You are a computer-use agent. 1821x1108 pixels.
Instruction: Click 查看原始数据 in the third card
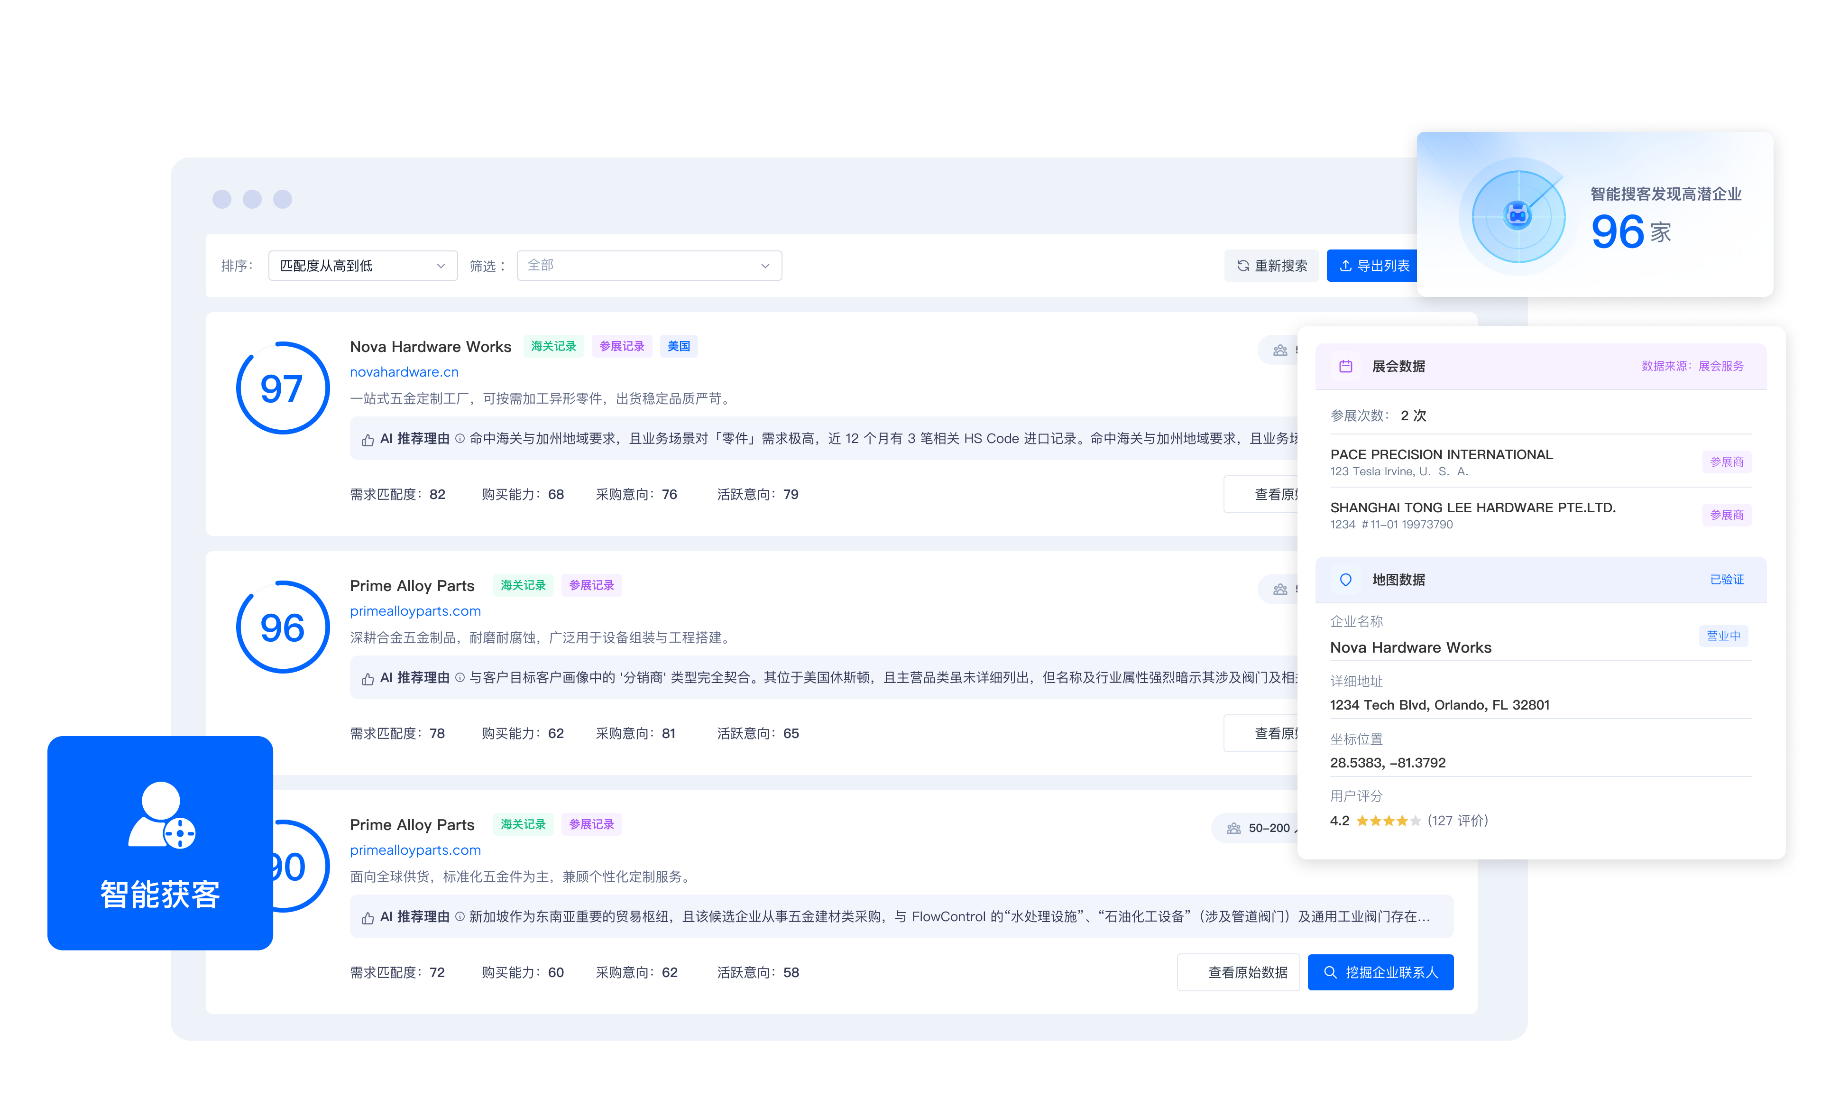point(1238,973)
